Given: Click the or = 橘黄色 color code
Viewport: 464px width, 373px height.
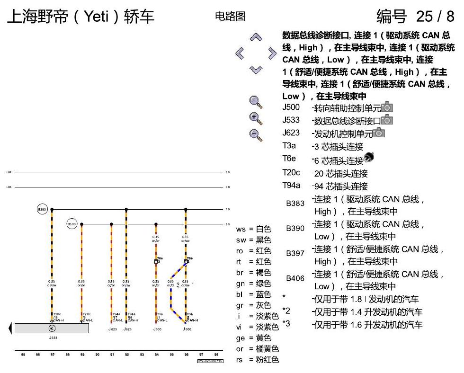Looking at the screenshot, I should [258, 349].
